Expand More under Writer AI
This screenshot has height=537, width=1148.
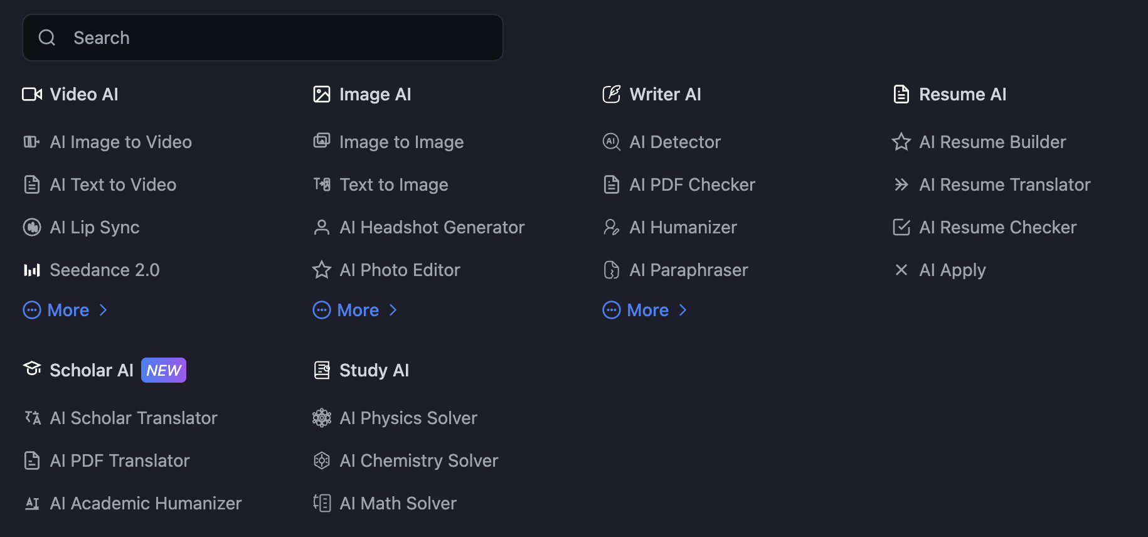(x=645, y=310)
